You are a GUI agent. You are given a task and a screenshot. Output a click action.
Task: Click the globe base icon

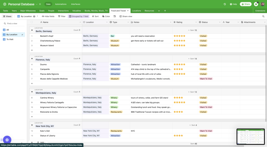5,4
